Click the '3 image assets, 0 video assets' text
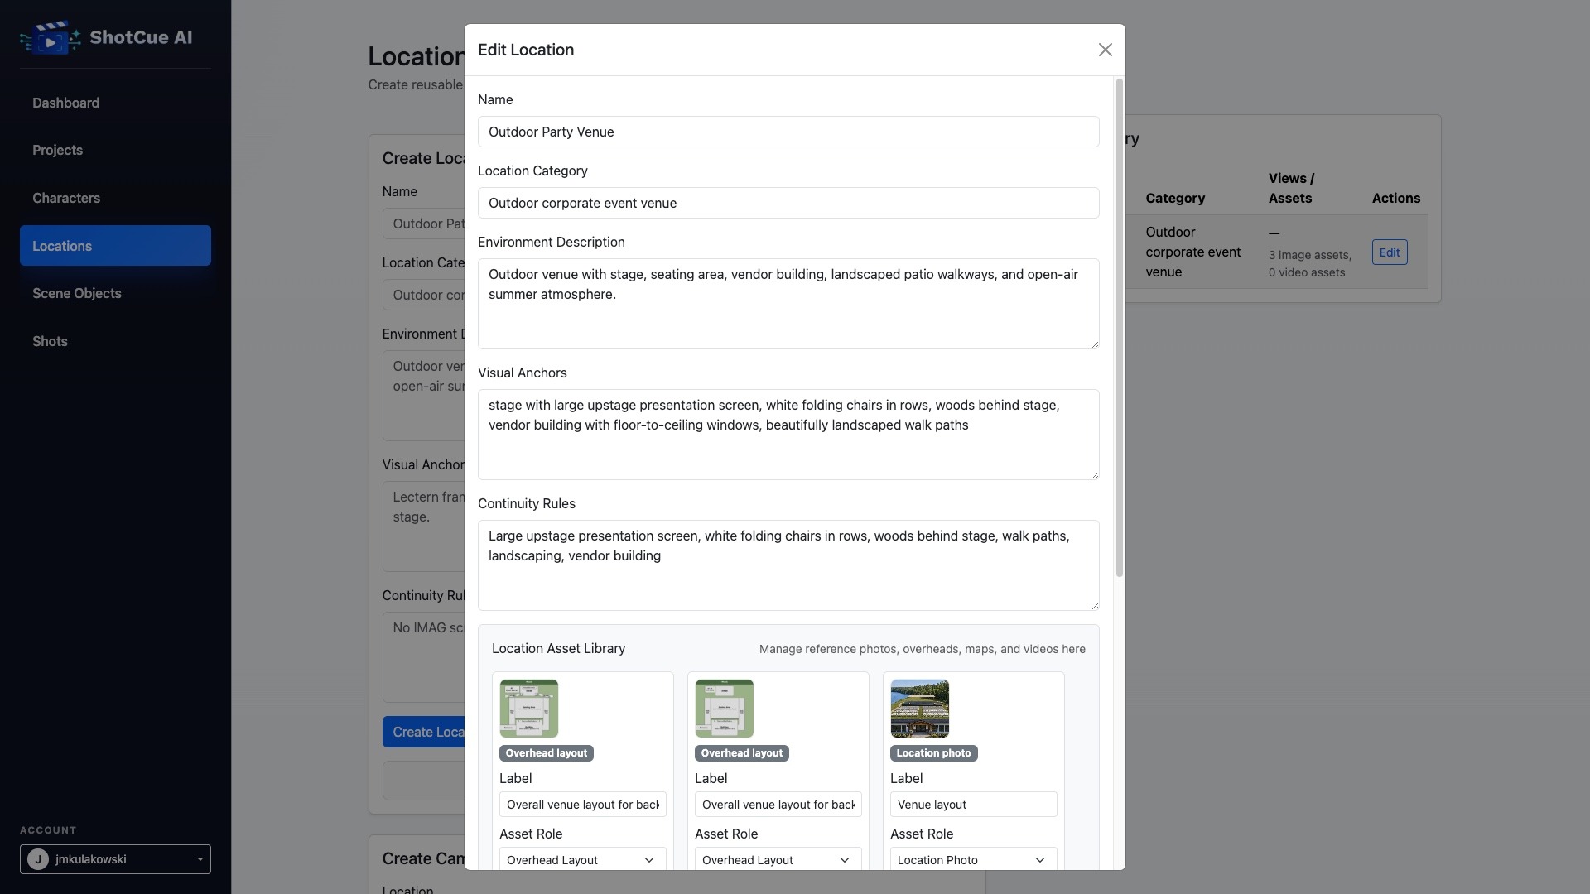The width and height of the screenshot is (1590, 894). [1309, 264]
